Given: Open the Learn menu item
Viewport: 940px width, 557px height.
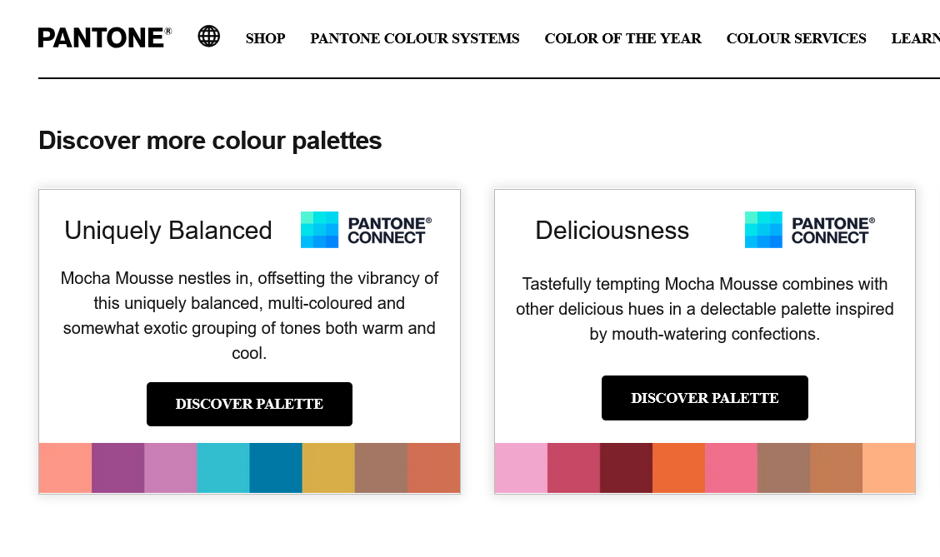Looking at the screenshot, I should coord(916,38).
